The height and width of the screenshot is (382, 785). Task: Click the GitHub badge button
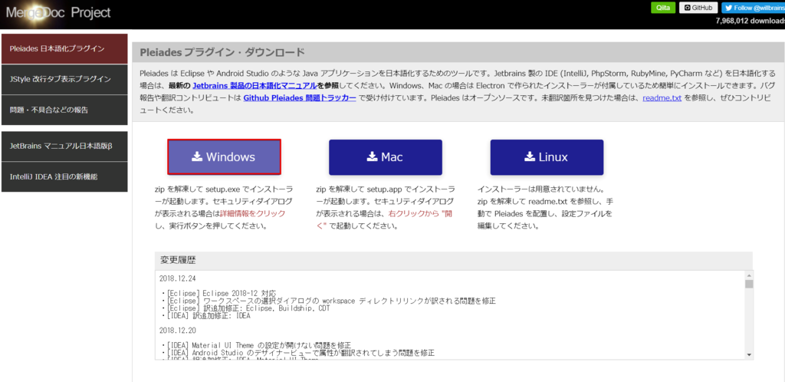tap(698, 8)
